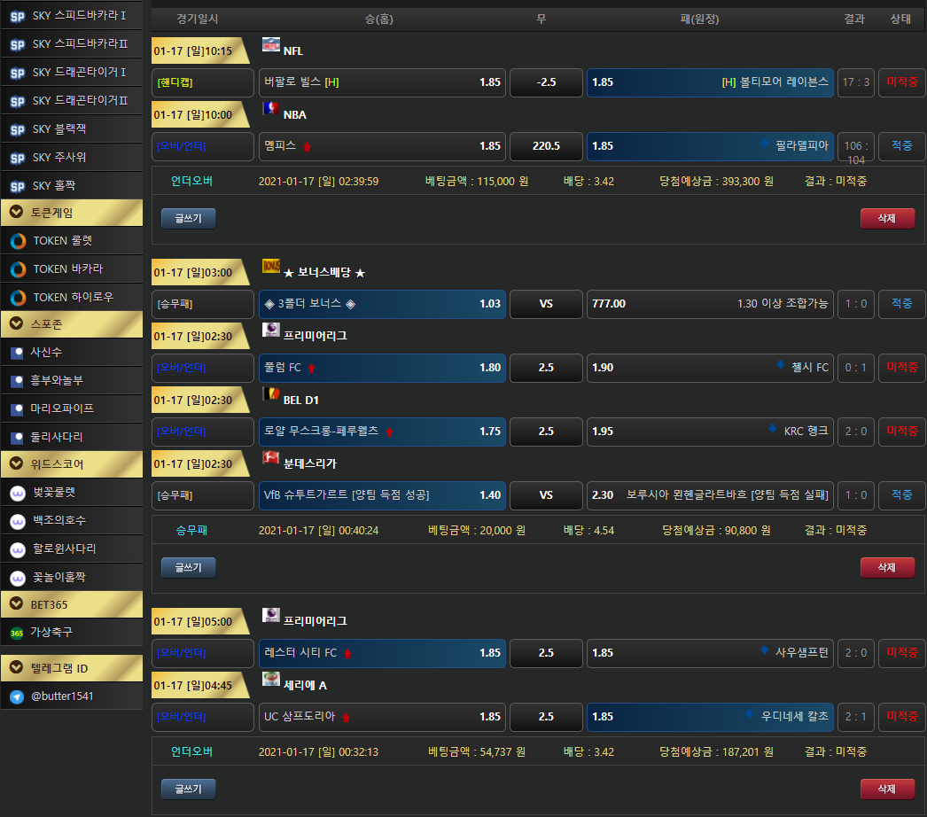Collapse the 스포존 category header
The image size is (927, 817).
[17, 324]
